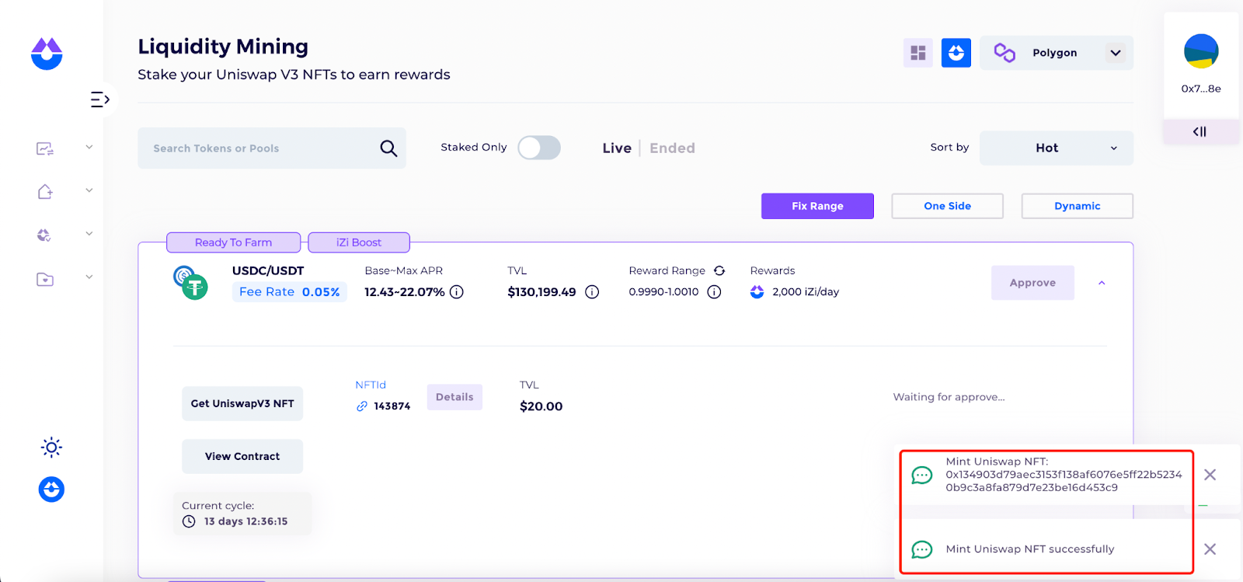Open the trade chart sidebar icon
This screenshot has width=1243, height=582.
(x=45, y=148)
